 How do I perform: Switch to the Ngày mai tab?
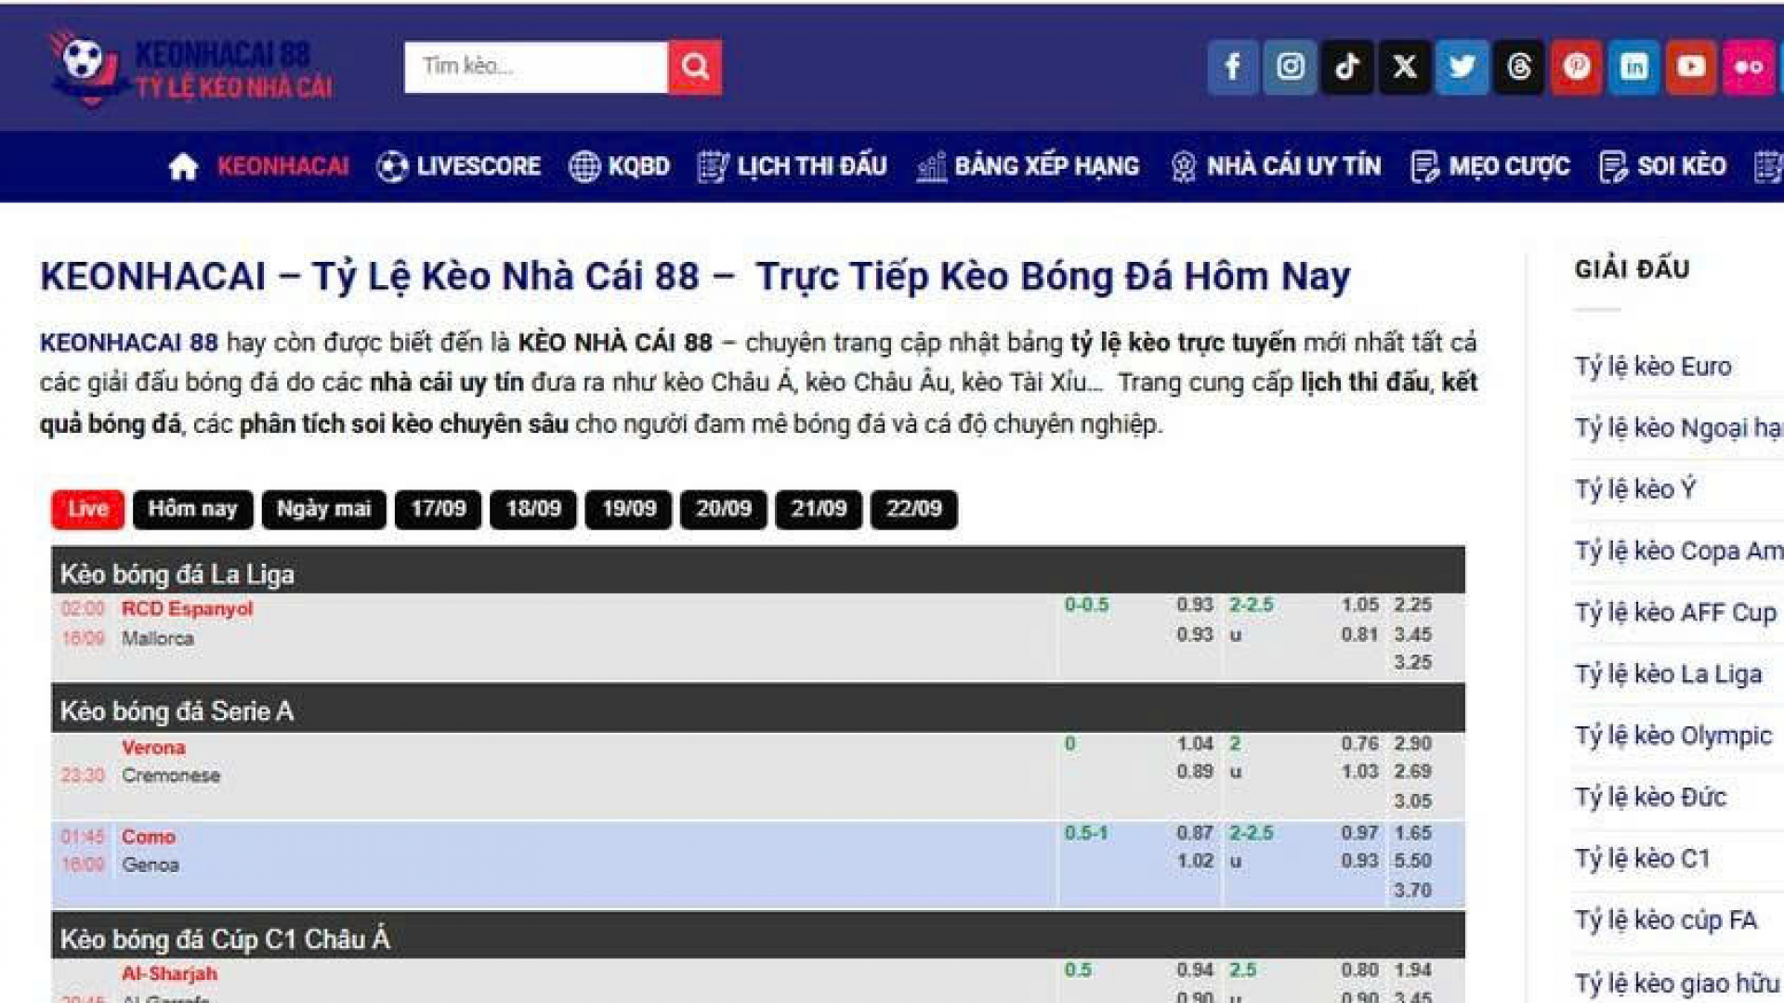pos(323,509)
